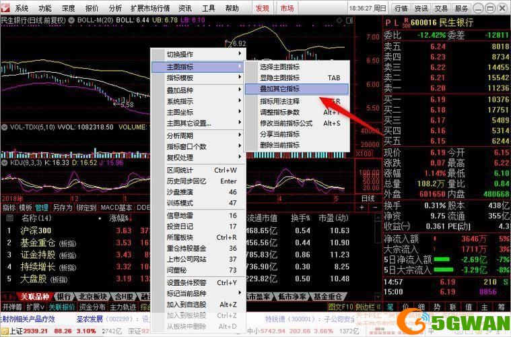
Task: Click the diamond icon in chart header
Action: [x=339, y=20]
